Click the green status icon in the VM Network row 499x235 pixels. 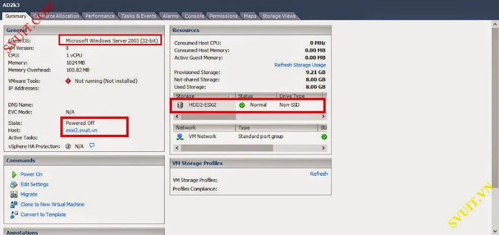(x=324, y=137)
